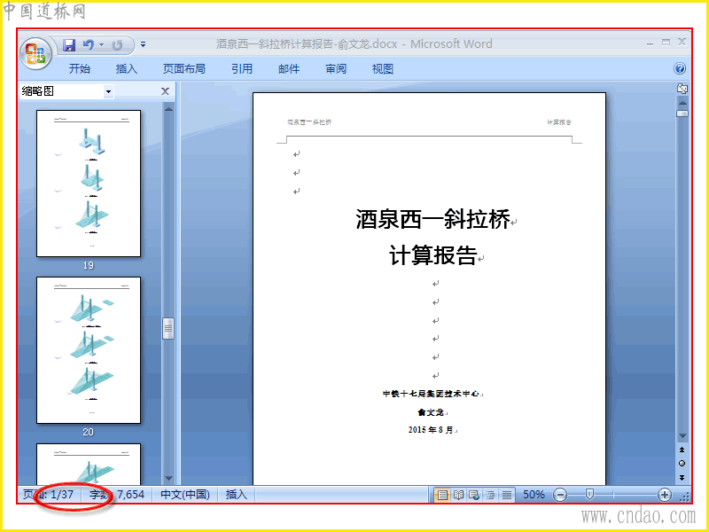Switch to the 页面布局 tab

coord(184,69)
